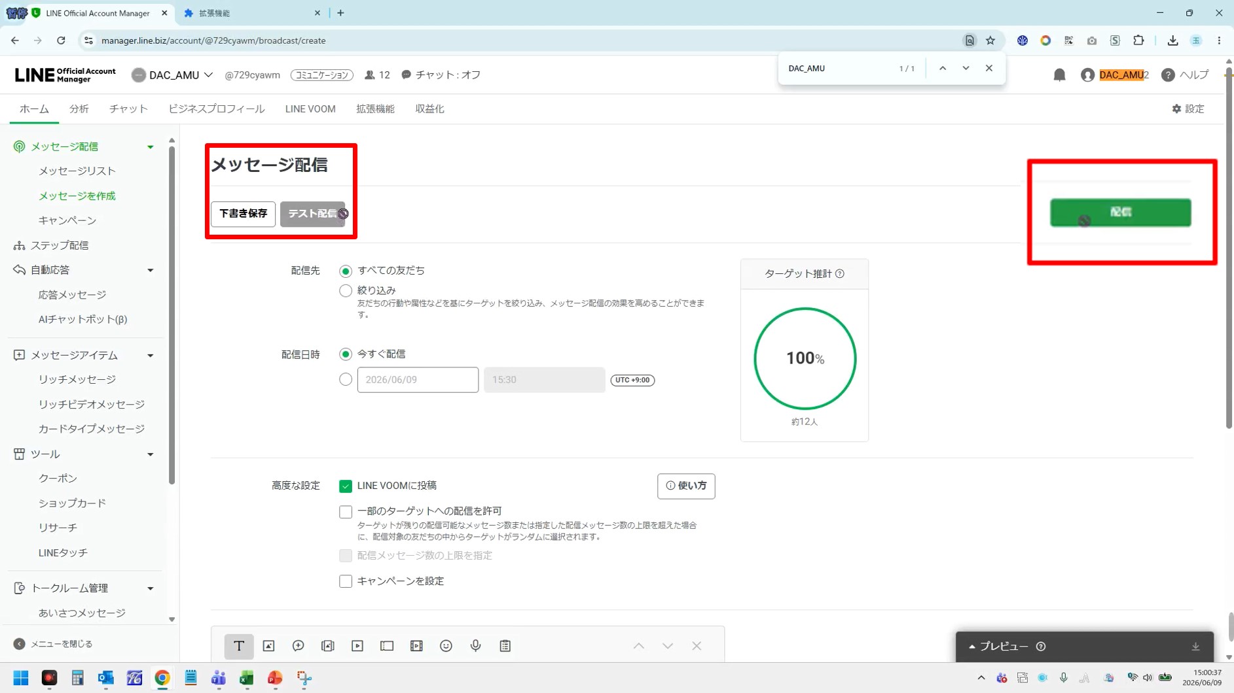Check 一部のターゲットへの配信を許可 checkbox
Image resolution: width=1234 pixels, height=693 pixels.
(346, 512)
